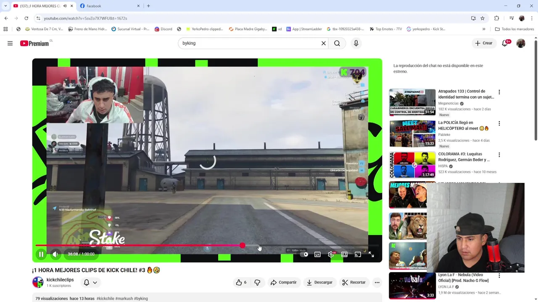Open the Crear menu
Viewport: 538px width, 302px height.
[x=483, y=43]
